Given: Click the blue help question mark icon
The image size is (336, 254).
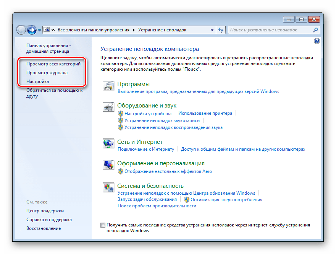Looking at the screenshot, I should [317, 41].
